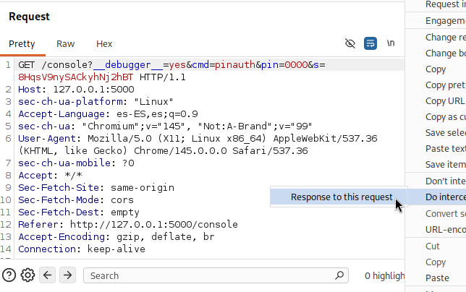Click token '8HqsV9nySACkyhNj2hBT'
The width and height of the screenshot is (466, 292).
tap(76, 77)
